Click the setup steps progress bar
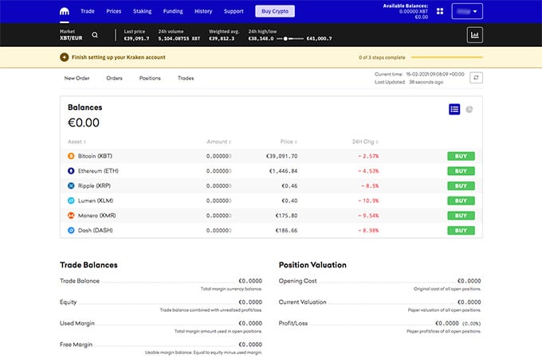542x358 pixels. 446,57
